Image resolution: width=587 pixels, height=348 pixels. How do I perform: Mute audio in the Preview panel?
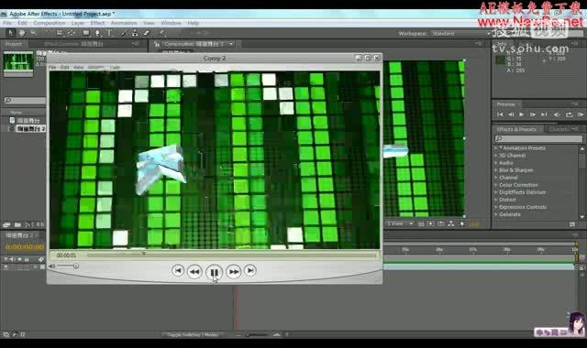pyautogui.click(x=557, y=114)
